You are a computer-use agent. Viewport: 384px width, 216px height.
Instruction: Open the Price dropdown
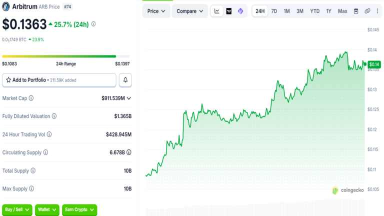tap(156, 11)
